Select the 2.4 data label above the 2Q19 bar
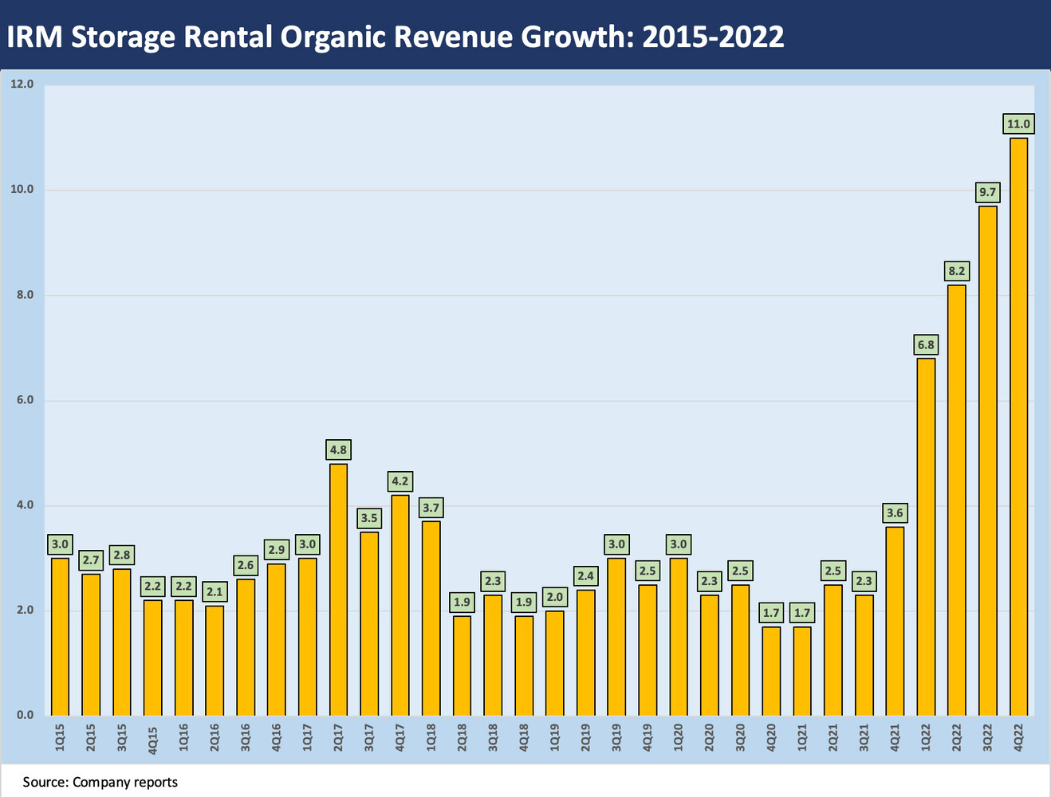The width and height of the screenshot is (1051, 797). pos(585,576)
